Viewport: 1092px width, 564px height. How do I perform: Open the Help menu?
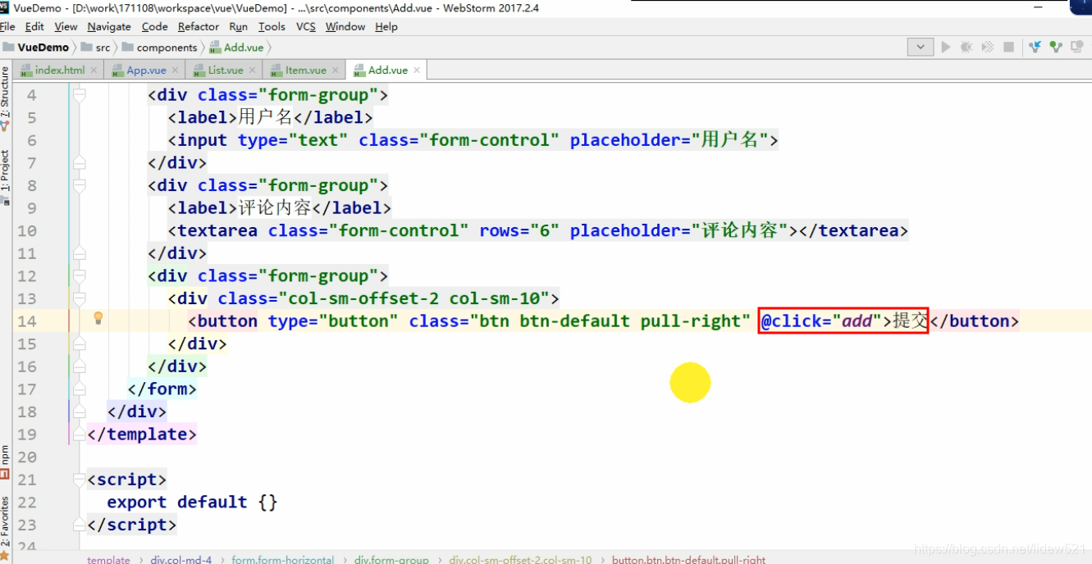click(386, 27)
